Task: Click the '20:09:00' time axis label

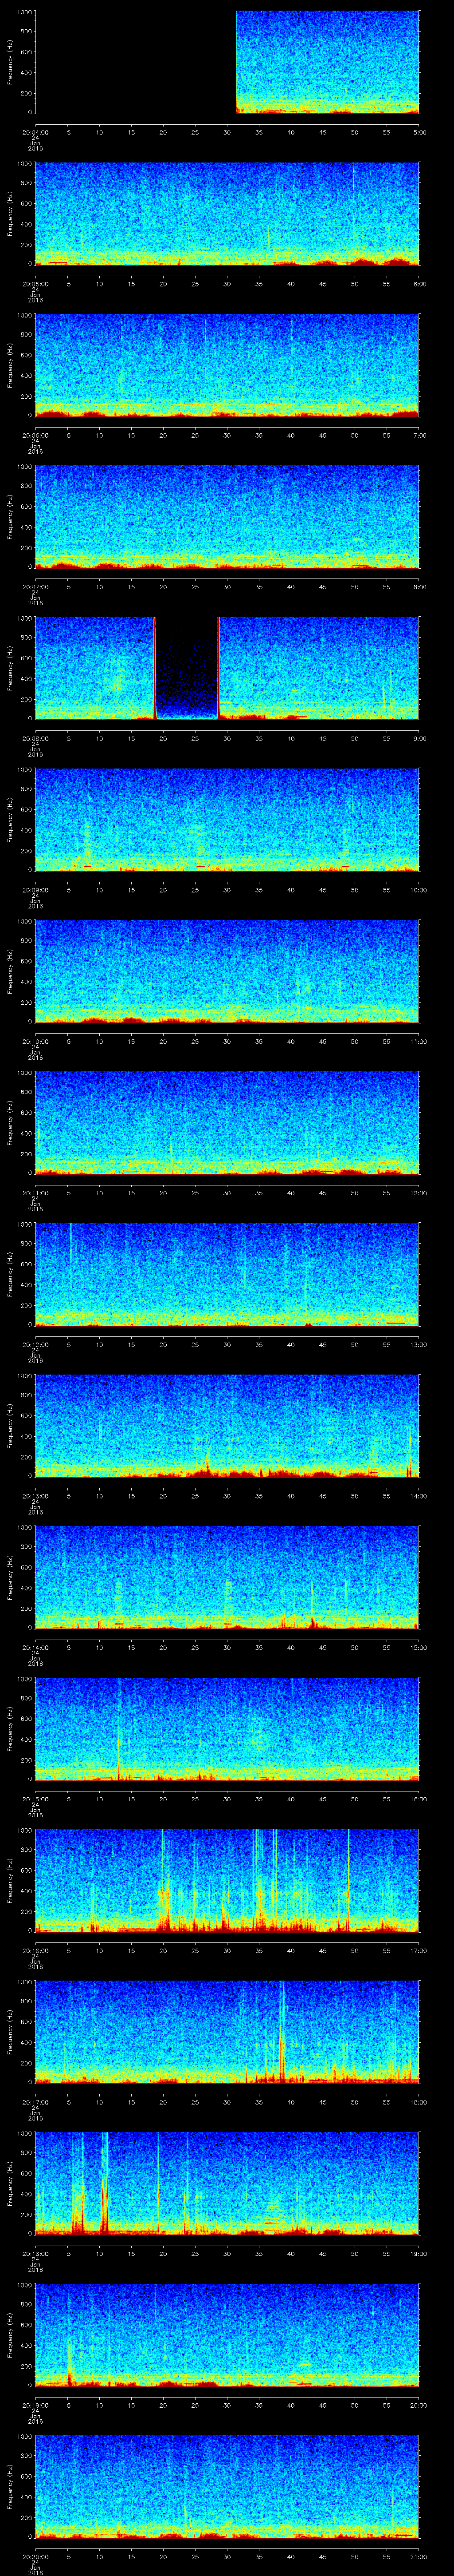Action: click(35, 890)
